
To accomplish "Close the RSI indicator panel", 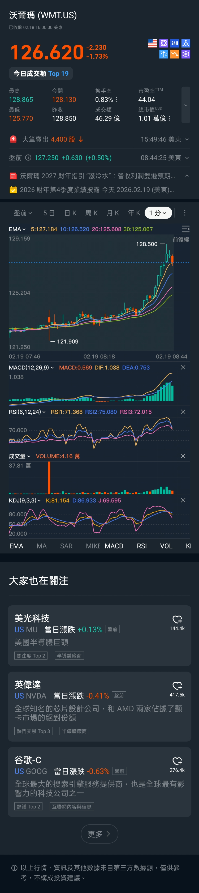I will [183, 412].
